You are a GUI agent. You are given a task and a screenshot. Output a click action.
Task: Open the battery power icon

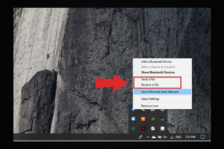click(x=159, y=137)
